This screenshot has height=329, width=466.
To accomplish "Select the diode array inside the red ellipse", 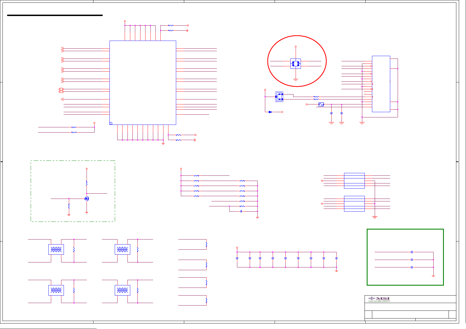I will click(x=296, y=64).
